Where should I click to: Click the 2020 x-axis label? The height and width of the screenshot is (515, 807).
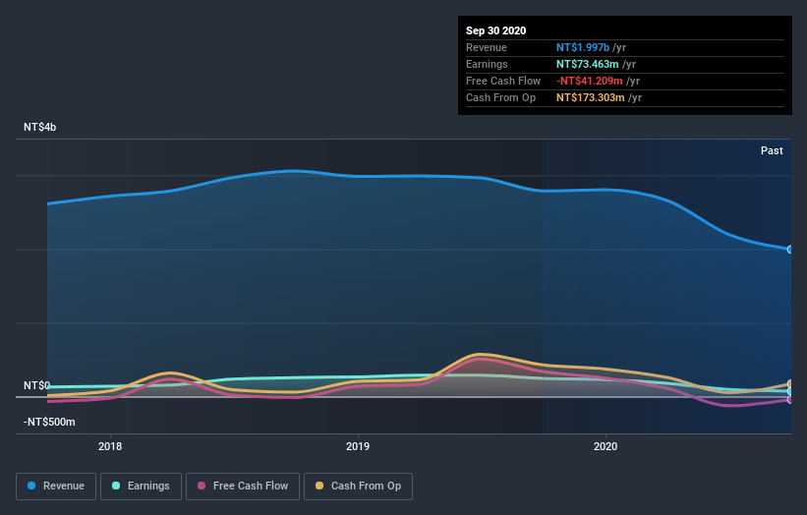pos(605,446)
